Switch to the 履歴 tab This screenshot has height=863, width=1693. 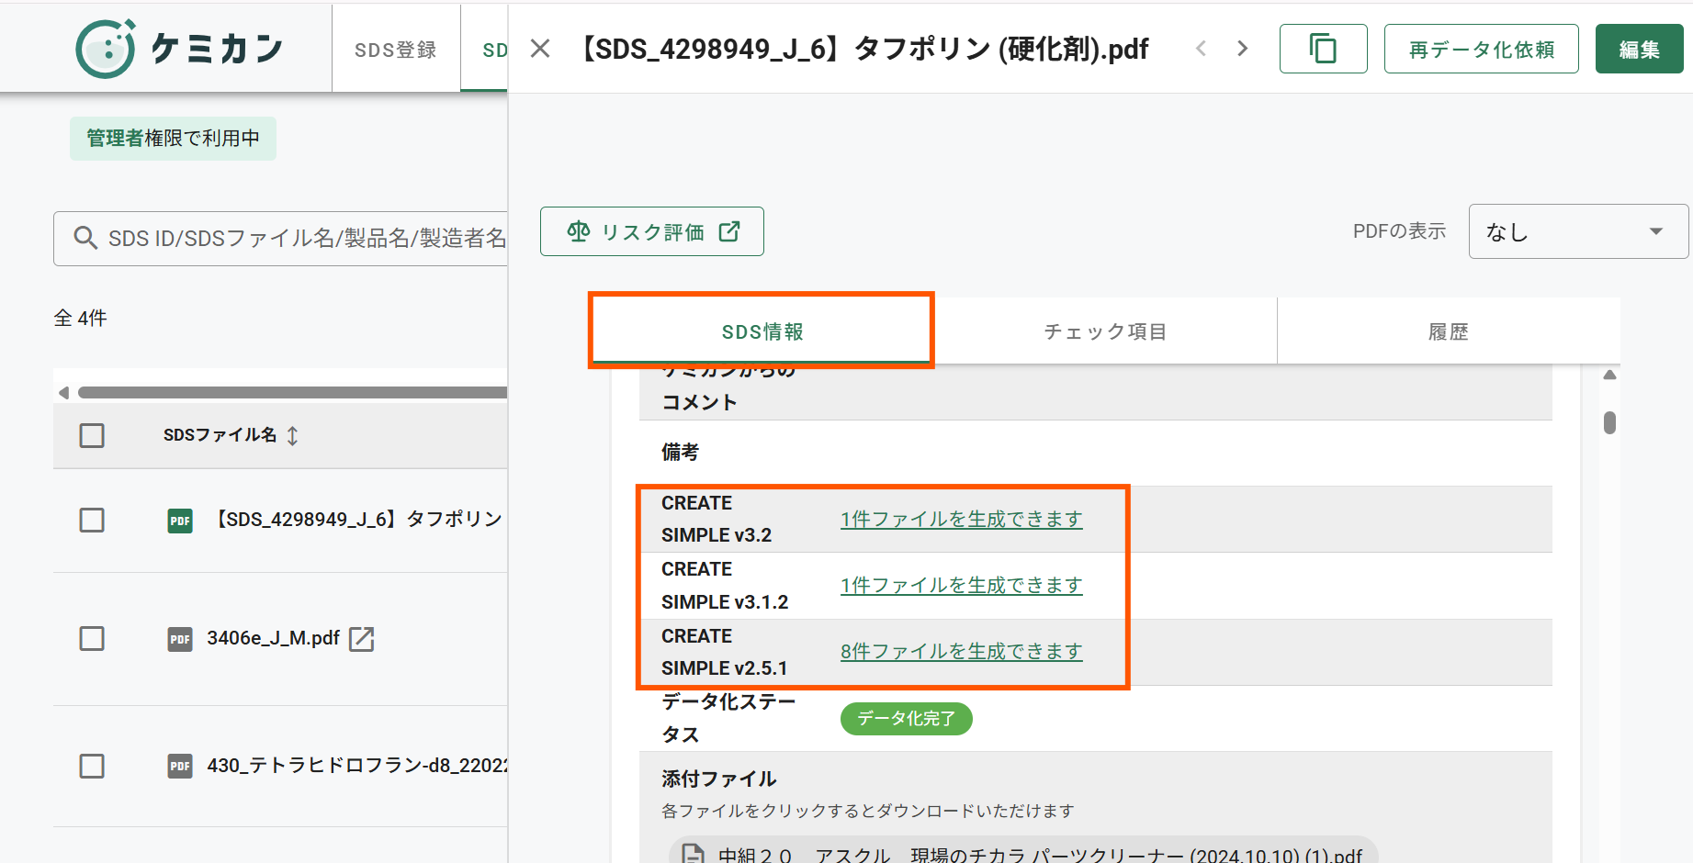pyautogui.click(x=1449, y=331)
